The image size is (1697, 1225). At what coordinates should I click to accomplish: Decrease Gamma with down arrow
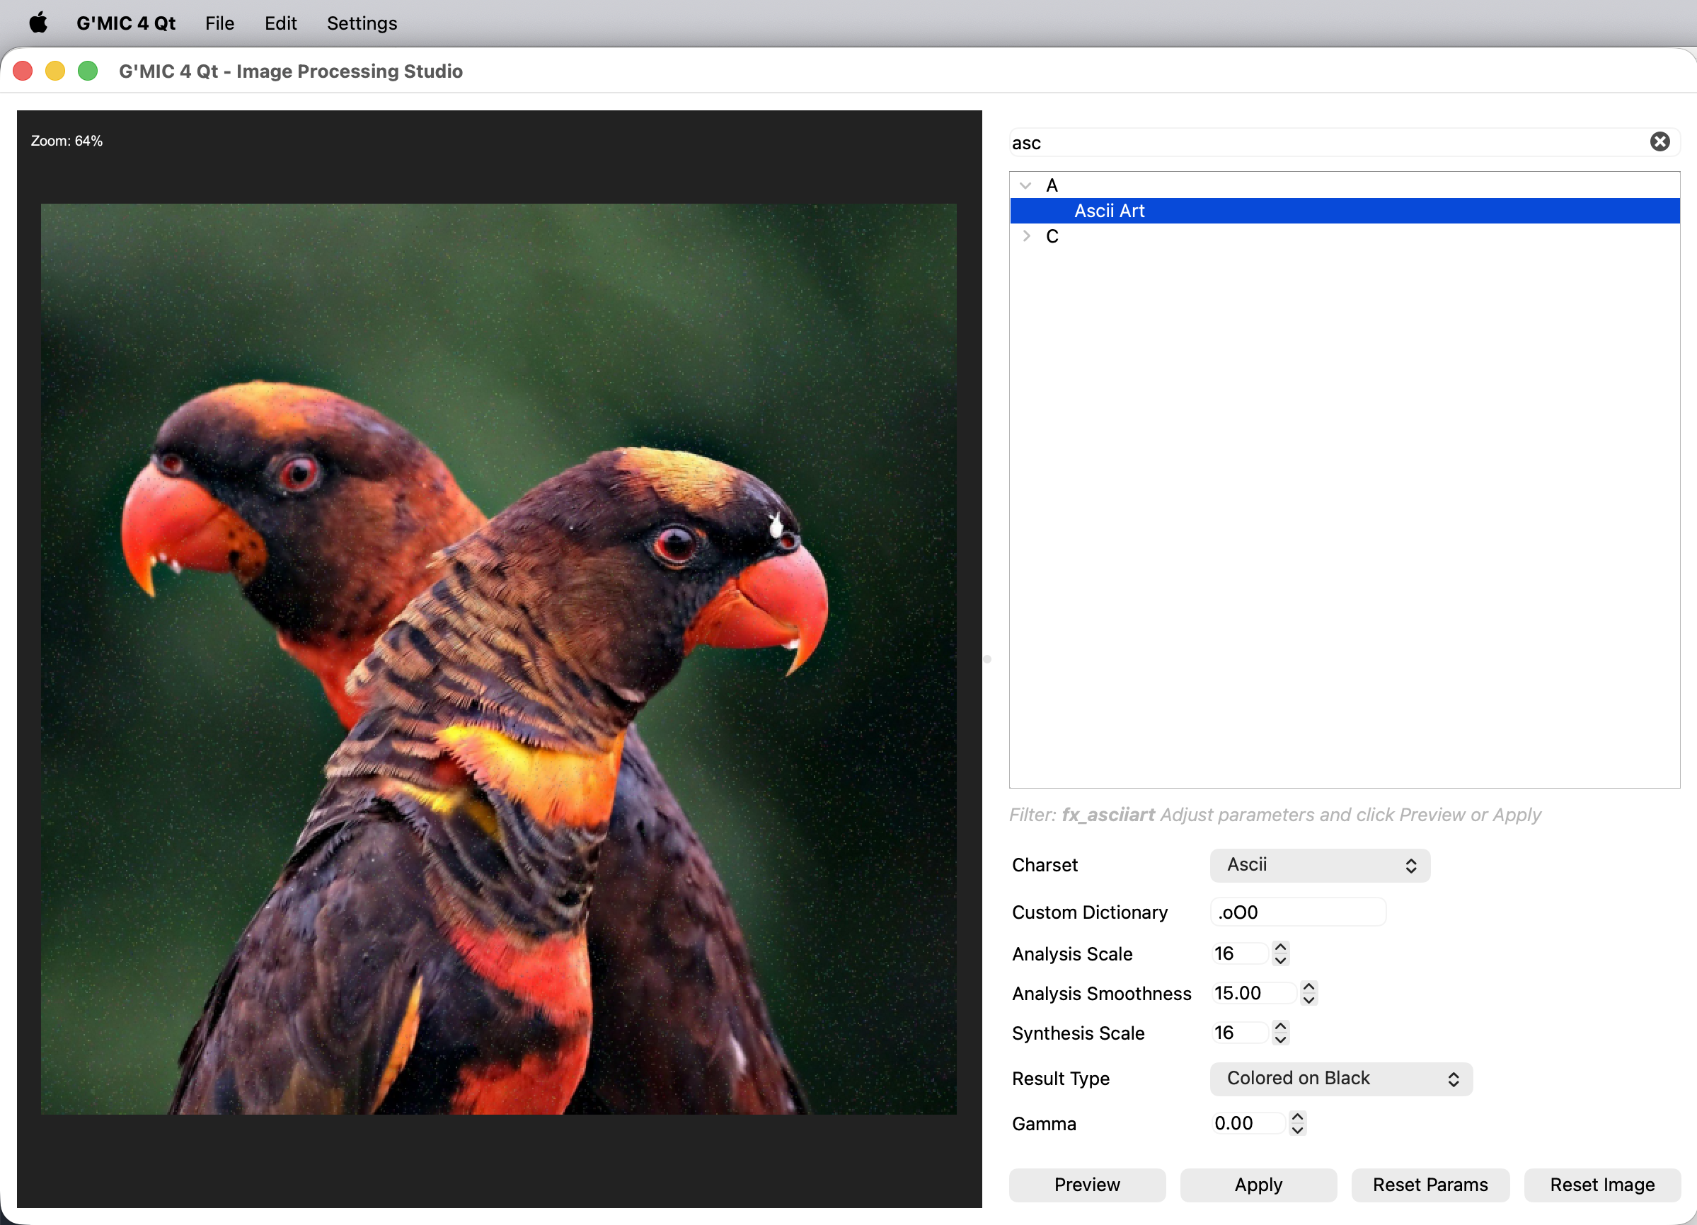click(x=1297, y=1130)
